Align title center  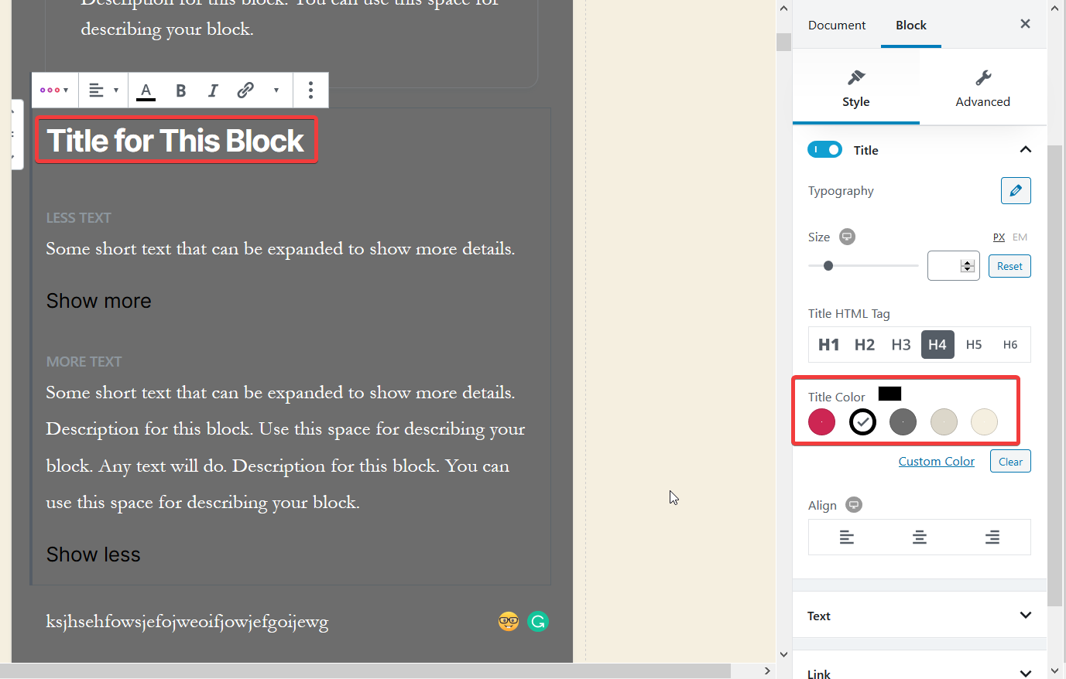(x=920, y=537)
